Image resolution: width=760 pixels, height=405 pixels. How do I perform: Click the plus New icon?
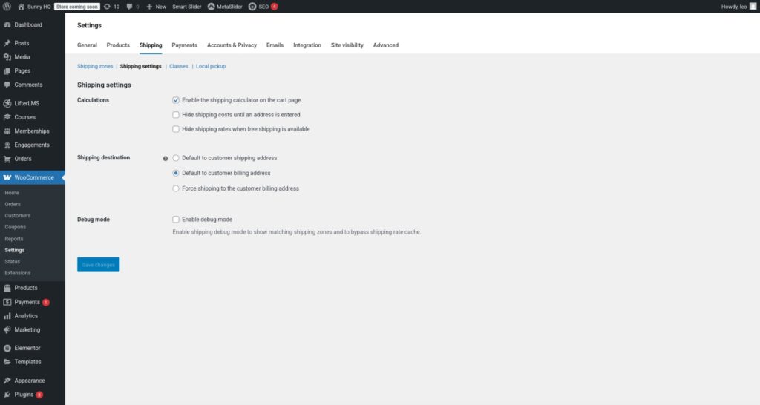click(x=149, y=7)
